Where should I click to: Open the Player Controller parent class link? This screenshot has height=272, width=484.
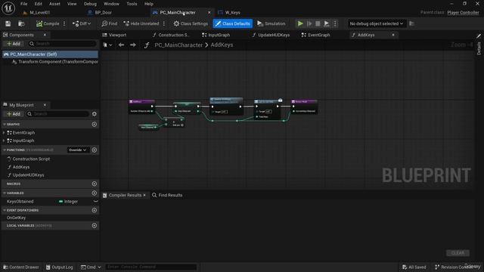[x=463, y=13]
